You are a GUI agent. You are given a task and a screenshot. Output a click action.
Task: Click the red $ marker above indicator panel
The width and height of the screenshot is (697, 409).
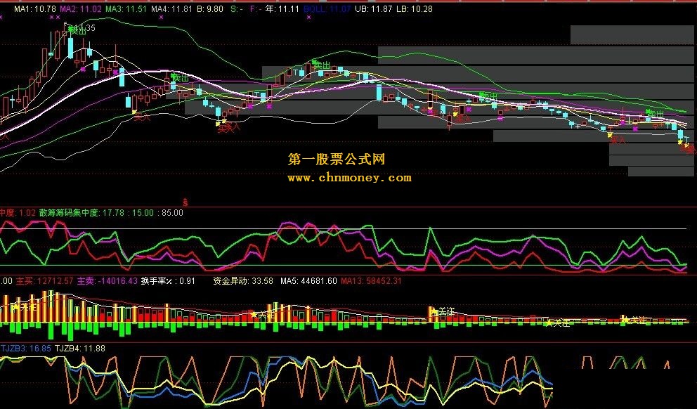pos(185,202)
